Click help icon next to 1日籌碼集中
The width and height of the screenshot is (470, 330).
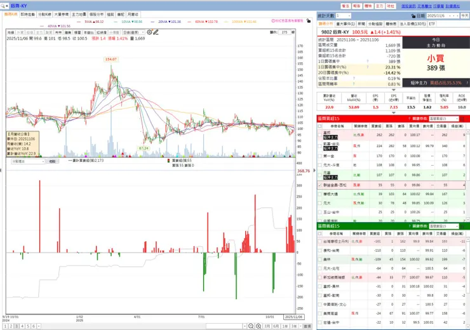tap(368, 62)
